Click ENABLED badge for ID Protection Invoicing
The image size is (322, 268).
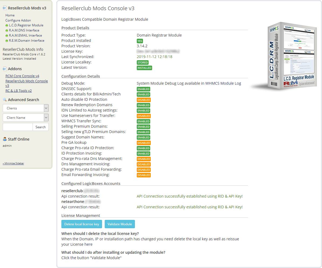(x=143, y=153)
